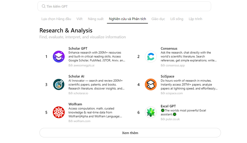
Task: Click the 'Bởi scispace.com' author text
Action: click(x=172, y=93)
